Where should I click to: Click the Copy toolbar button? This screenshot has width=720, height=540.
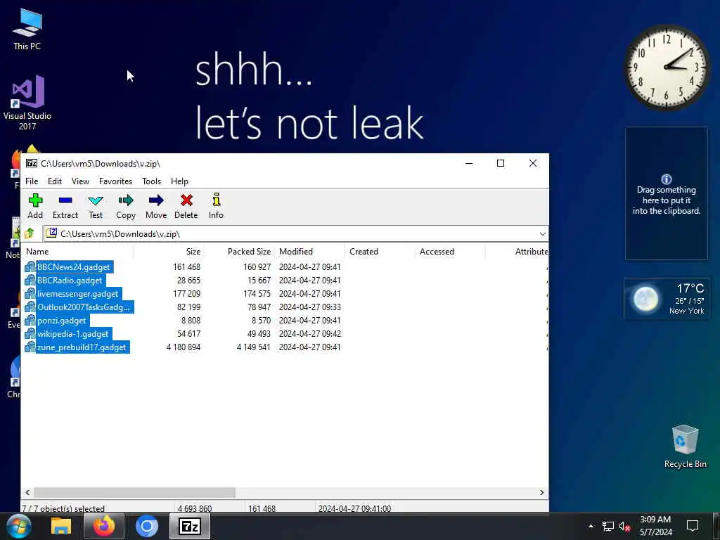[x=125, y=206]
